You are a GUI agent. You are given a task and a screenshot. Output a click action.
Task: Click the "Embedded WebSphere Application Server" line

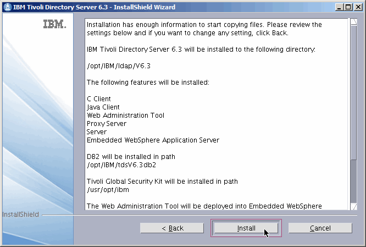click(x=153, y=140)
